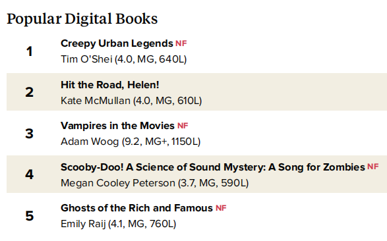Image resolution: width=387 pixels, height=241 pixels.
Task: Open the Creepy Urban Legends book title
Action: tap(117, 43)
